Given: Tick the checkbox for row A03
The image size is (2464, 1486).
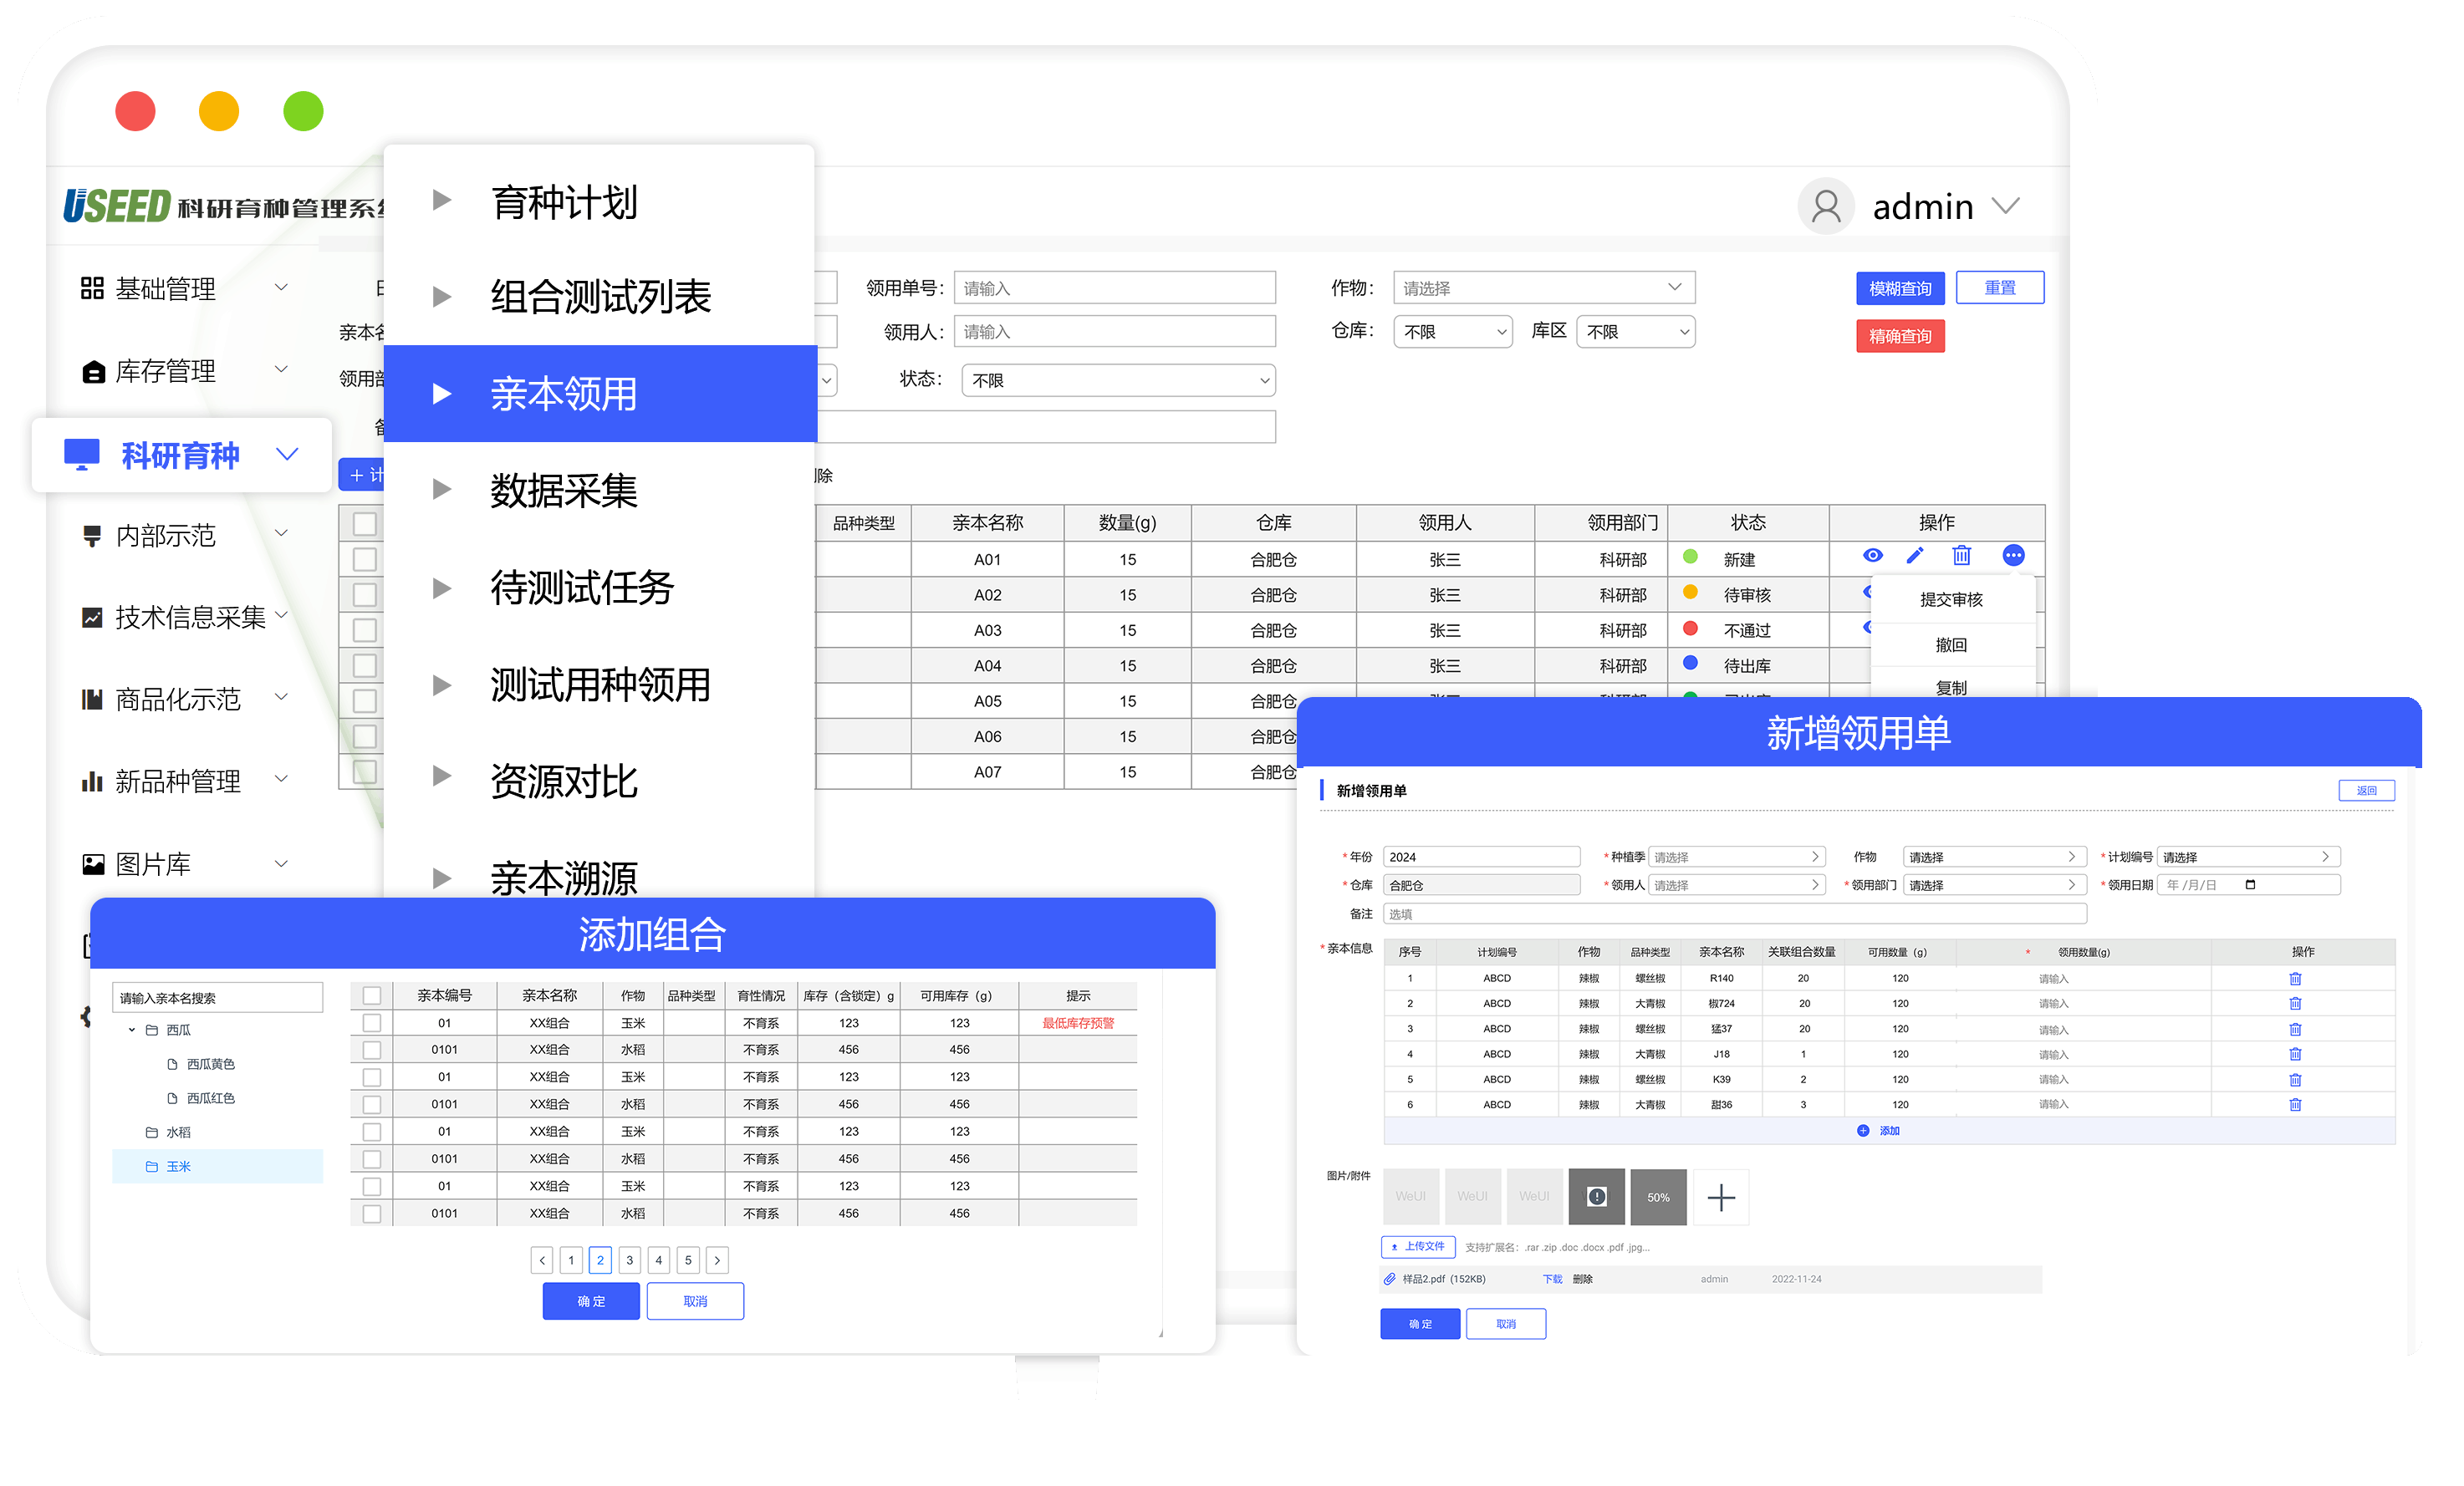Looking at the screenshot, I should [365, 629].
